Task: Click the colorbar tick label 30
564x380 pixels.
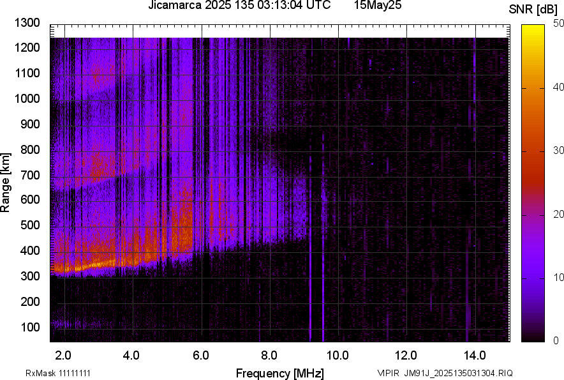Action: click(559, 150)
